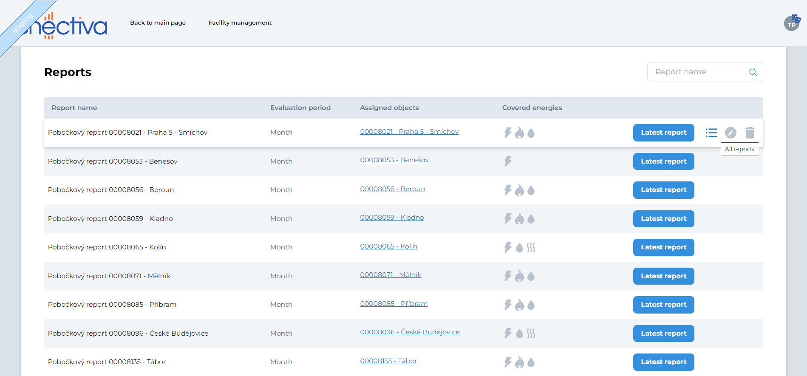
Task: Focus the Report name search field
Action: click(x=699, y=72)
